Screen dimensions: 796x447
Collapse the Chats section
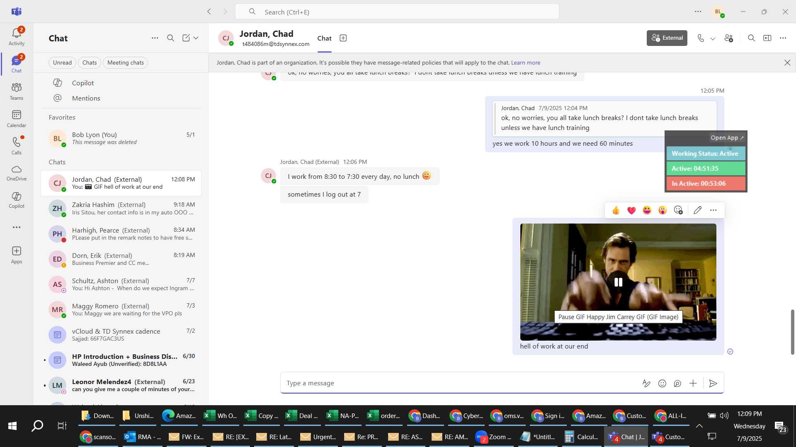[57, 162]
